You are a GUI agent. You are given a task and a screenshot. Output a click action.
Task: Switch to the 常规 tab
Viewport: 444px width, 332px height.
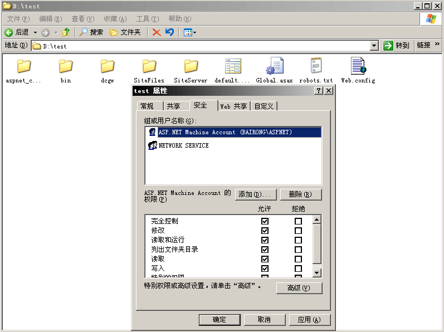[x=150, y=106]
